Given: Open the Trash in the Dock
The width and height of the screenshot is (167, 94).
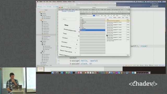Looking at the screenshot, I should 150,73.
